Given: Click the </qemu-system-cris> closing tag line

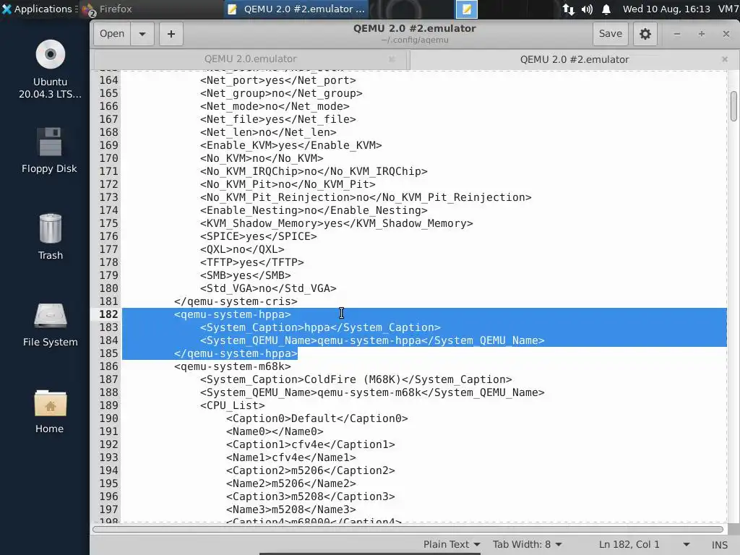Looking at the screenshot, I should click(236, 301).
